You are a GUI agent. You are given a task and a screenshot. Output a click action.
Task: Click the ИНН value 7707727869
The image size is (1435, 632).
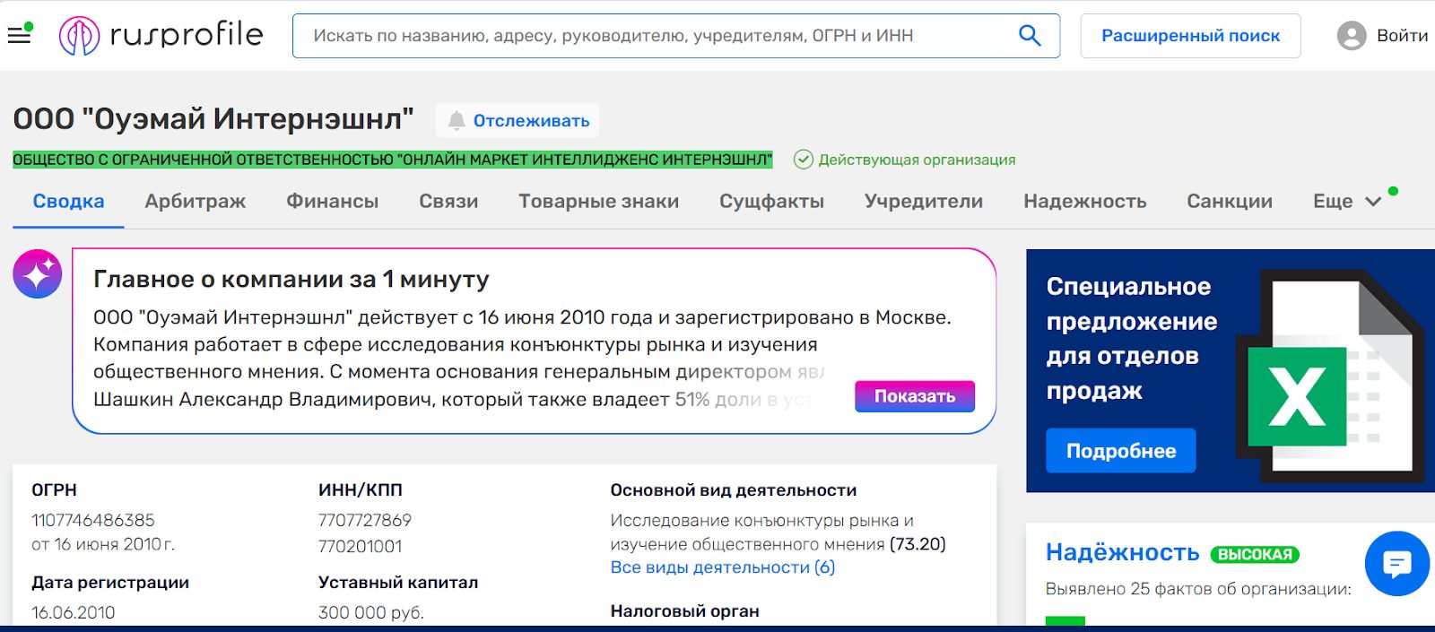365,520
